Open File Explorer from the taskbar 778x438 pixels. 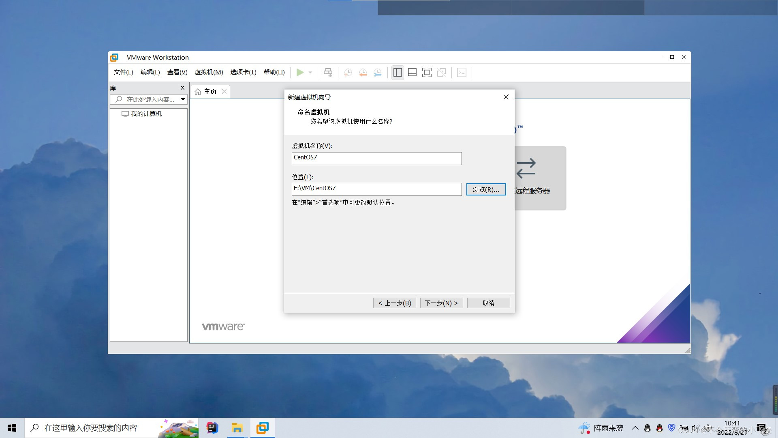click(x=237, y=428)
